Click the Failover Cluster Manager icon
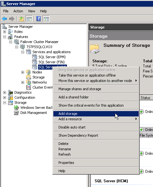 point(17,42)
